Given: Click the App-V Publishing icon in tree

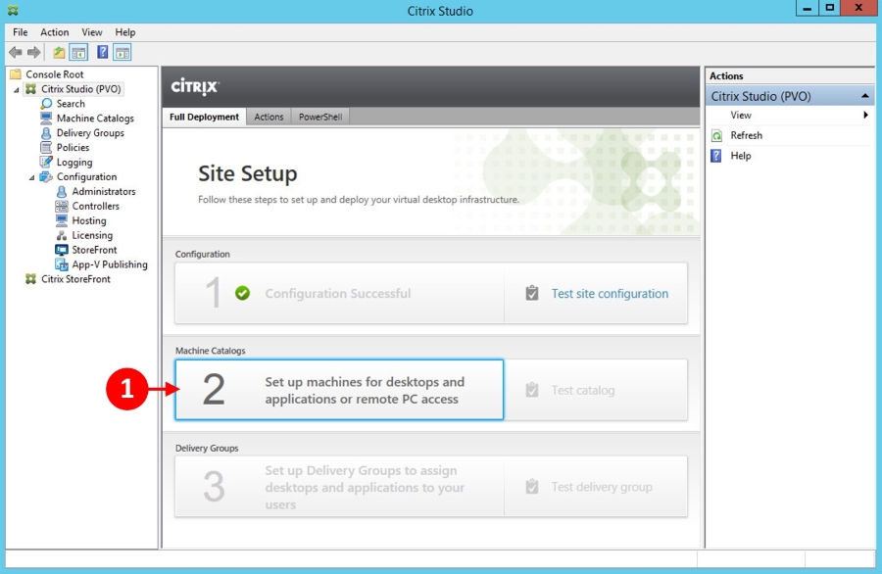Looking at the screenshot, I should [x=62, y=264].
